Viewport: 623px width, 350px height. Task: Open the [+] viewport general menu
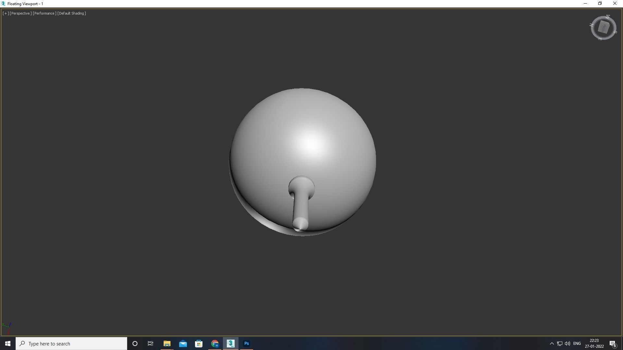pos(6,13)
